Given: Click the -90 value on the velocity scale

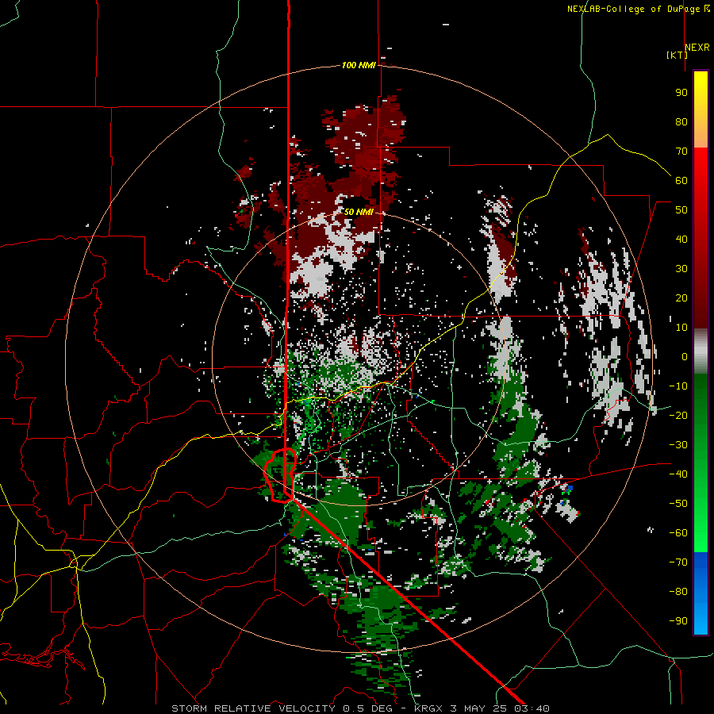Looking at the screenshot, I should pyautogui.click(x=678, y=621).
